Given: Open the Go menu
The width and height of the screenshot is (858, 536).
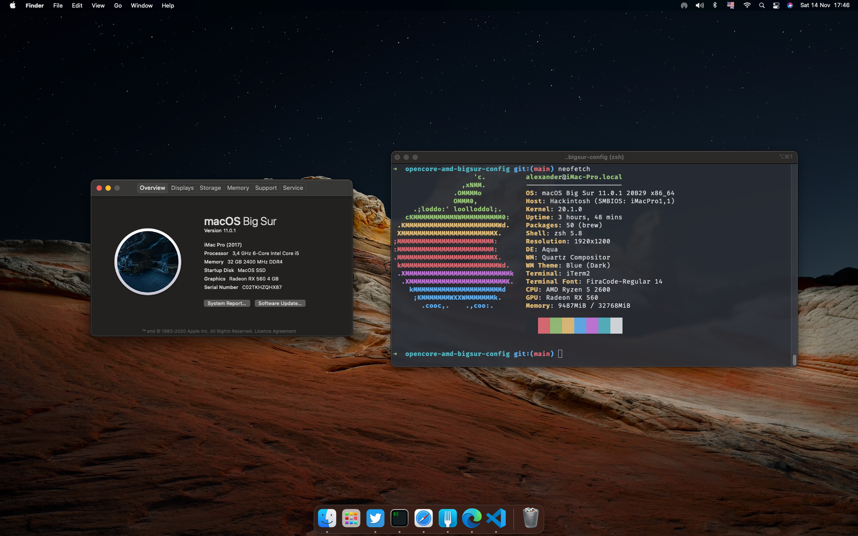Looking at the screenshot, I should pos(118,5).
